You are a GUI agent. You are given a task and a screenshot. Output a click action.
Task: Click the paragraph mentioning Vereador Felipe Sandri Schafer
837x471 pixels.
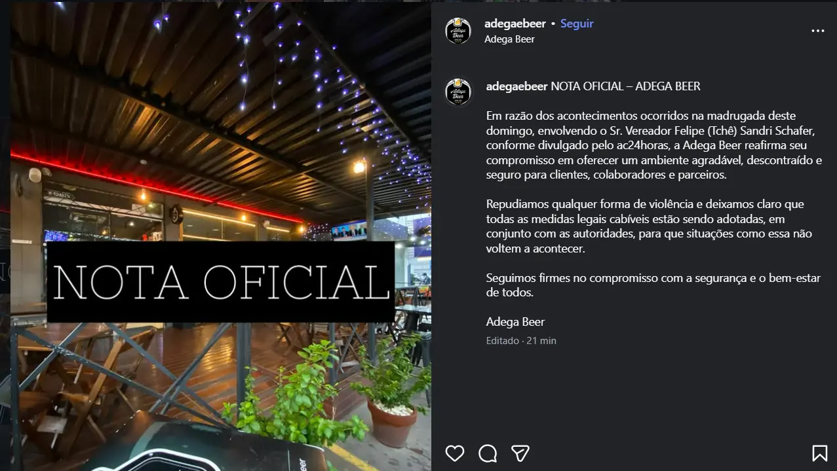[654, 145]
